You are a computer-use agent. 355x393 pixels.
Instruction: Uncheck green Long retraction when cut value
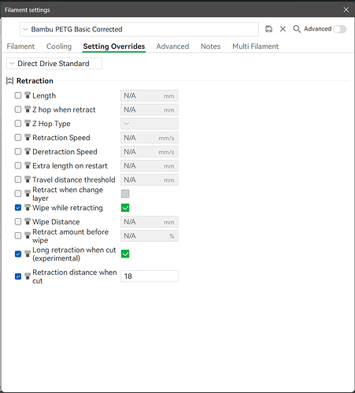point(125,254)
